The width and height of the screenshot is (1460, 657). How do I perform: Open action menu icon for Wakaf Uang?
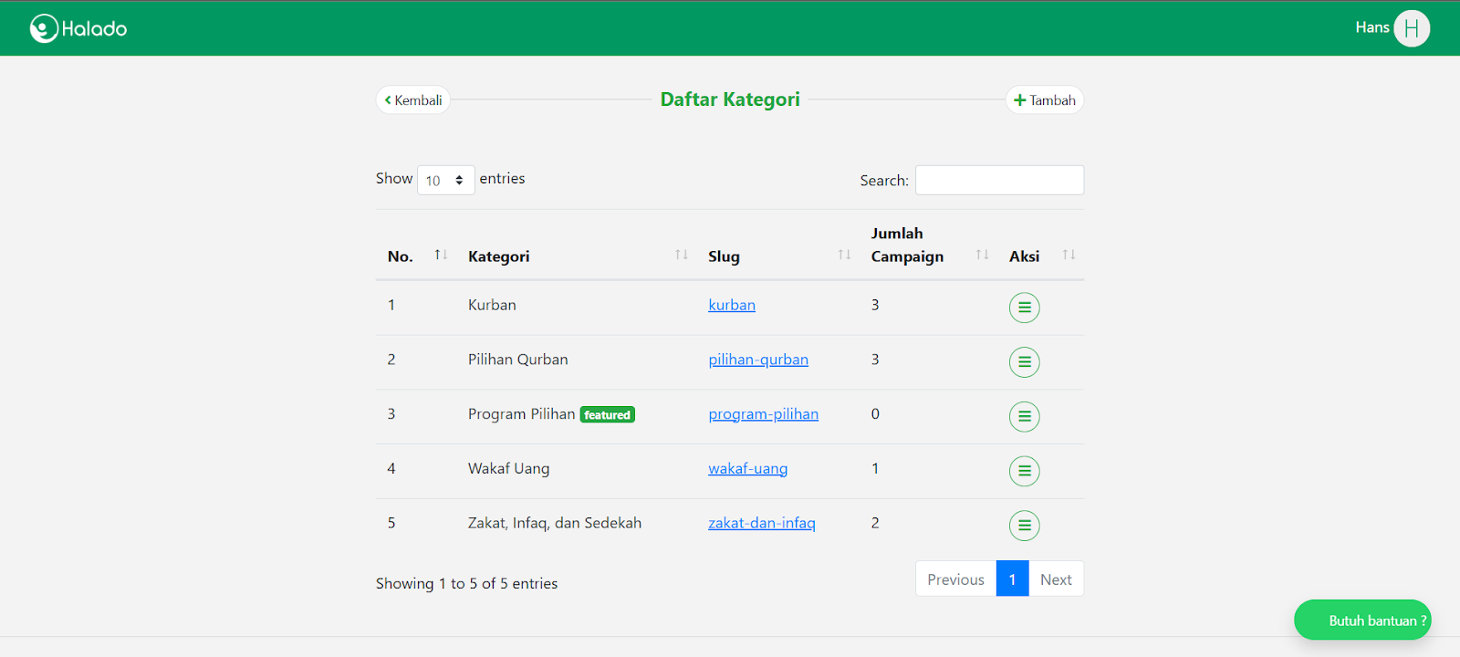point(1024,471)
